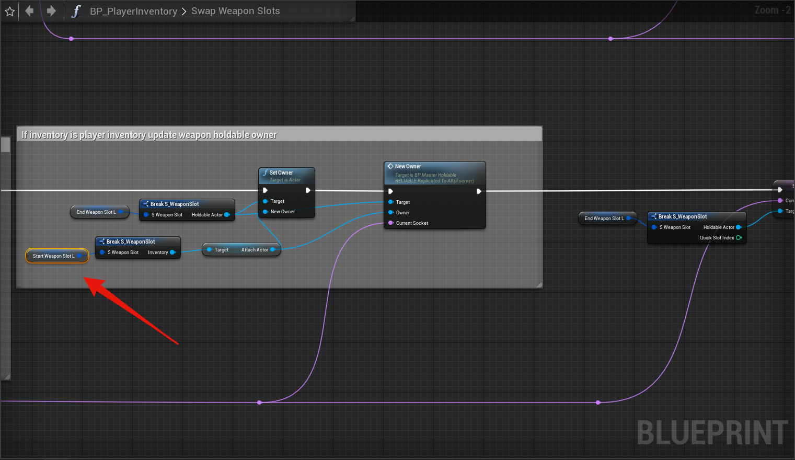
Task: Open the BP_PlayerInventory breadcrumb
Action: tap(133, 11)
